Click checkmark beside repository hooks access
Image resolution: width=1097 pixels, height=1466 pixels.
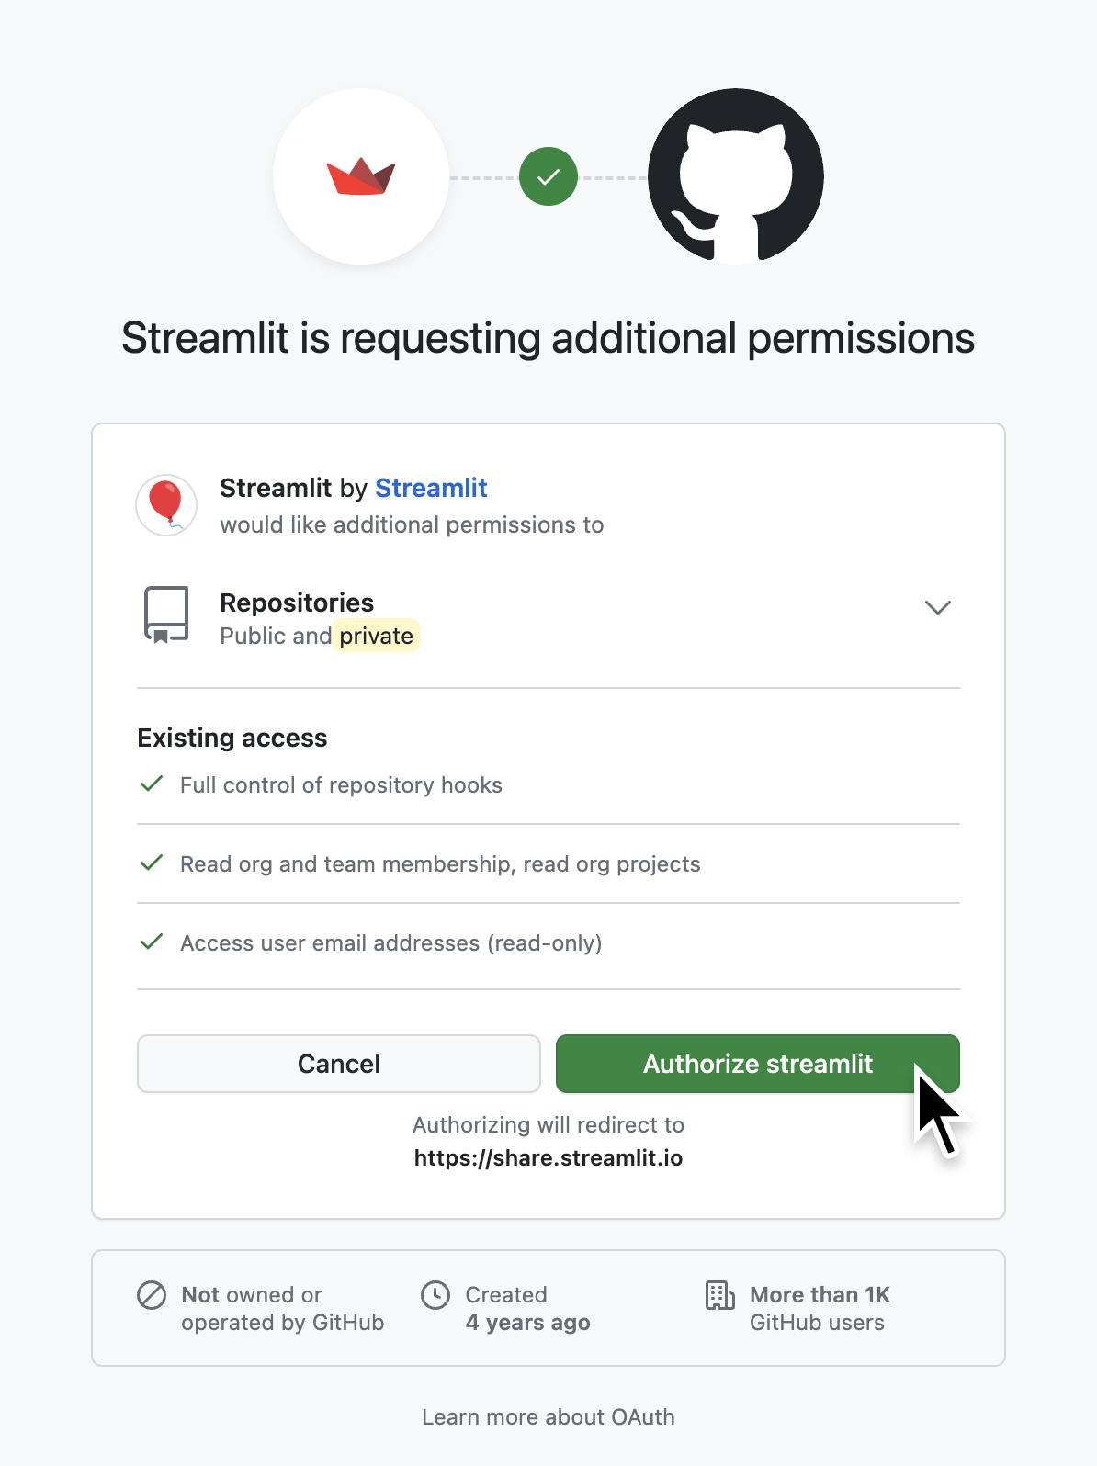pos(152,784)
